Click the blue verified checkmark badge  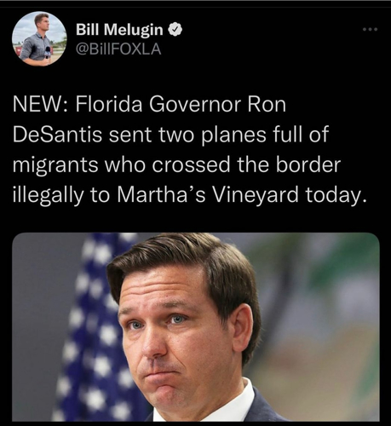pos(175,29)
